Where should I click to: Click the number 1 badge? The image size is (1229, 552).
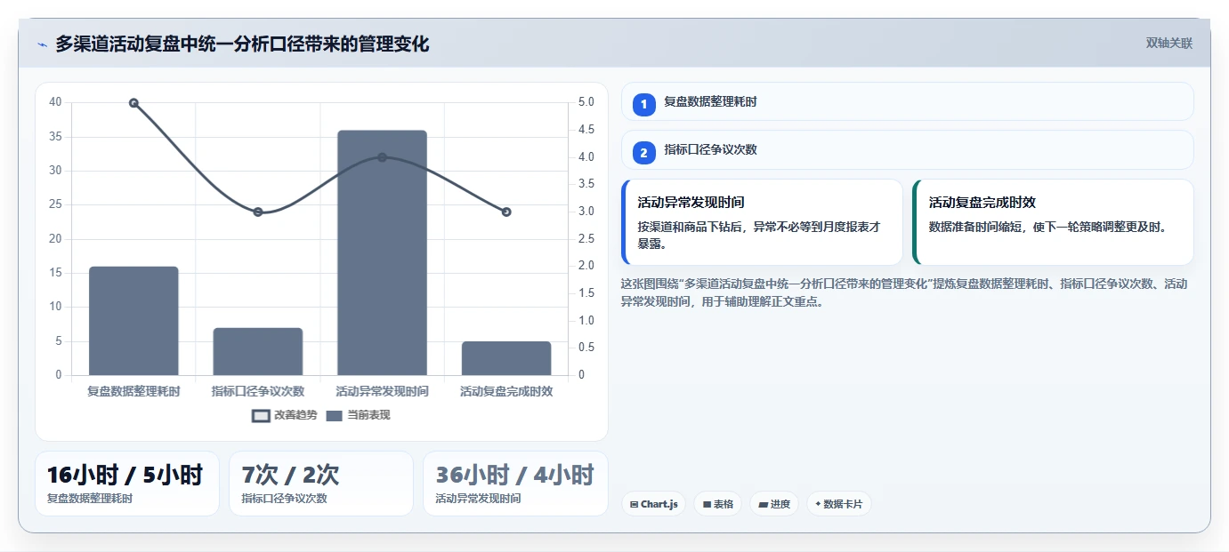click(x=643, y=105)
